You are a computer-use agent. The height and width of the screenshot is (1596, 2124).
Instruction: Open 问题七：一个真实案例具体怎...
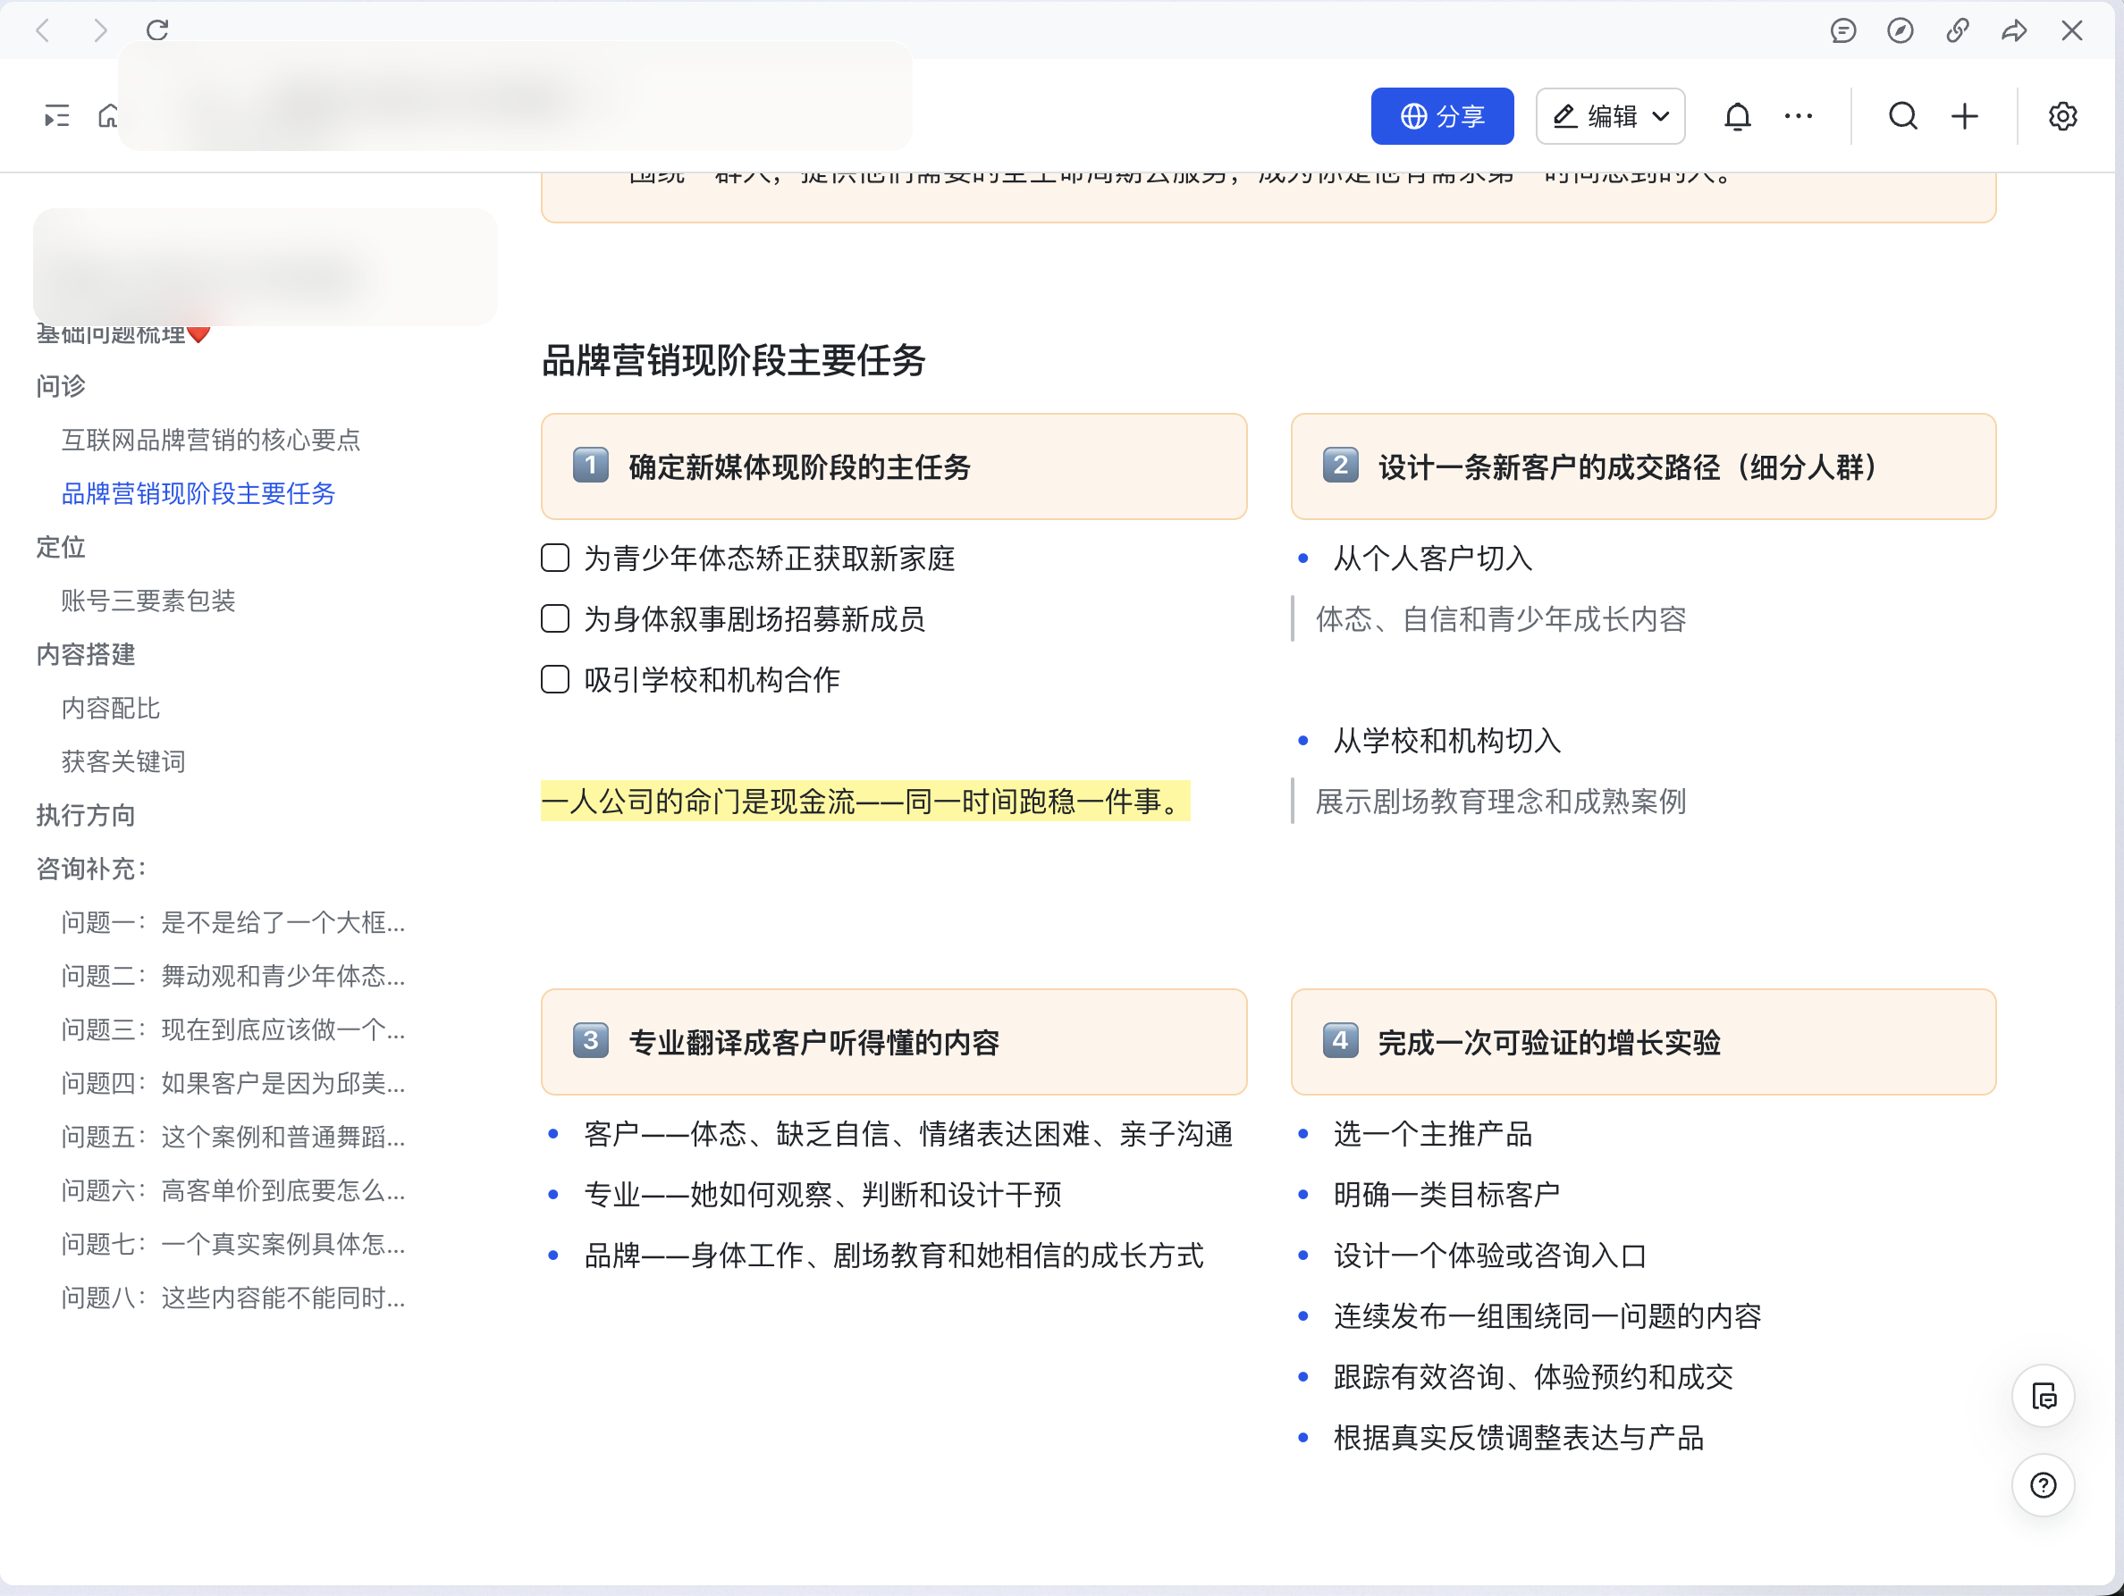point(233,1244)
